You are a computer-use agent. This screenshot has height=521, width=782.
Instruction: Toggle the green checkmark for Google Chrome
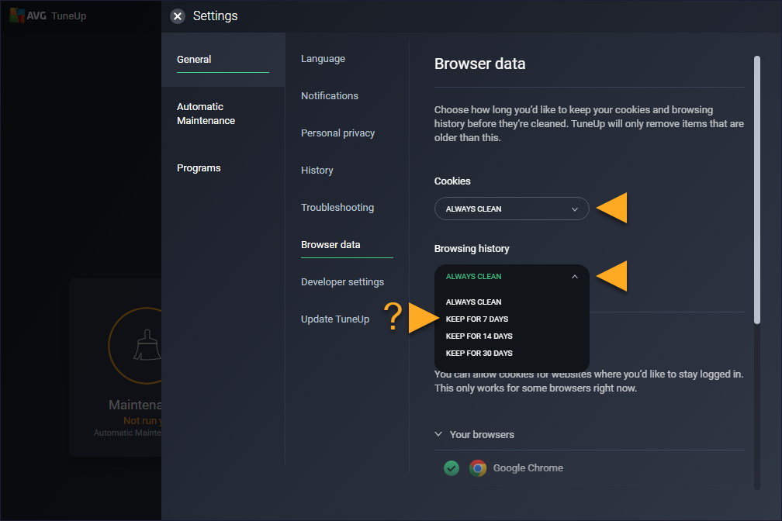(452, 468)
